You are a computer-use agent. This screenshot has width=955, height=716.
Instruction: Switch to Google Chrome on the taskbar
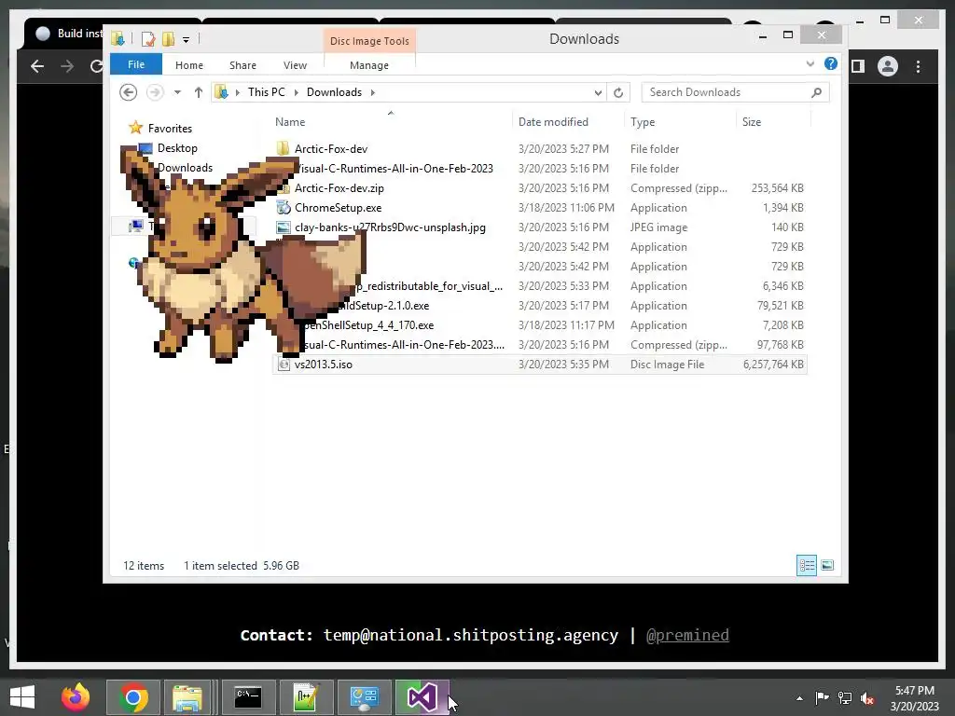click(x=133, y=697)
